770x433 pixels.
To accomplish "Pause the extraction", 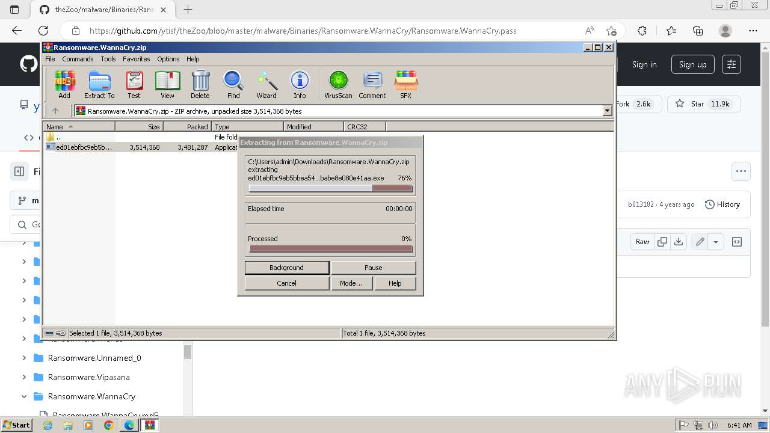I will click(373, 268).
